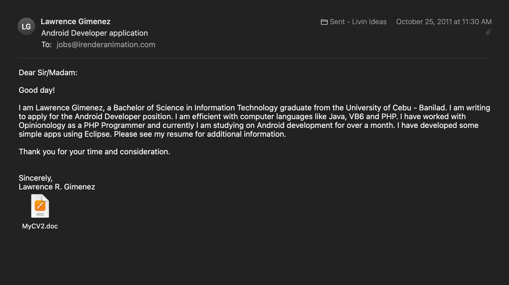Click the 'Lawrence R. Gimenez' signature

[x=57, y=187]
